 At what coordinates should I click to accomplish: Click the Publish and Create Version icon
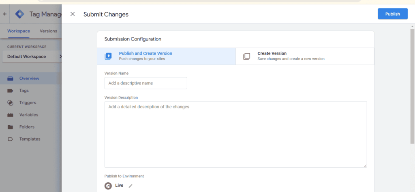pyautogui.click(x=108, y=56)
